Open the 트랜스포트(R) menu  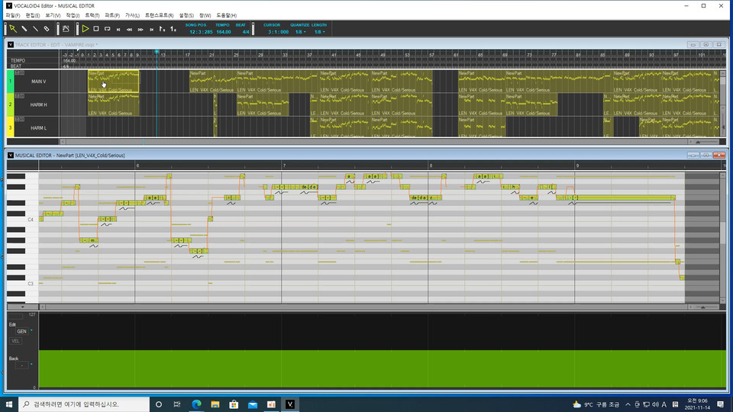point(159,15)
